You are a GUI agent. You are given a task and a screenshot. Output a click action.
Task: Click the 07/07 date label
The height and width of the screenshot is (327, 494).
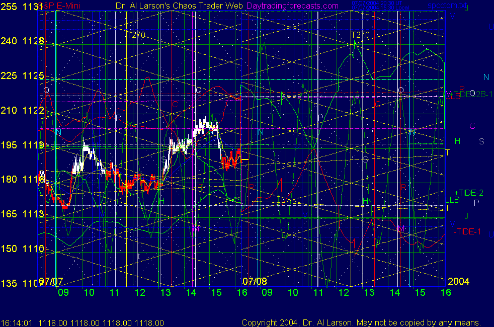point(51,281)
